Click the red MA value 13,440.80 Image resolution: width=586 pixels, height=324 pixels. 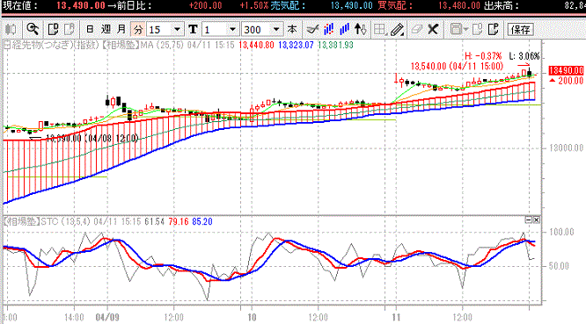click(x=256, y=46)
